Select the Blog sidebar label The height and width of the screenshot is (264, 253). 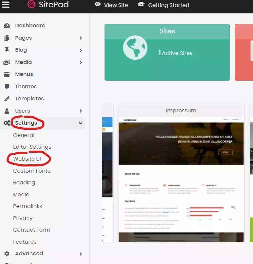pos(21,50)
